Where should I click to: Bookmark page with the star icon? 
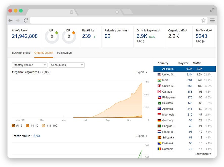coord(204,20)
